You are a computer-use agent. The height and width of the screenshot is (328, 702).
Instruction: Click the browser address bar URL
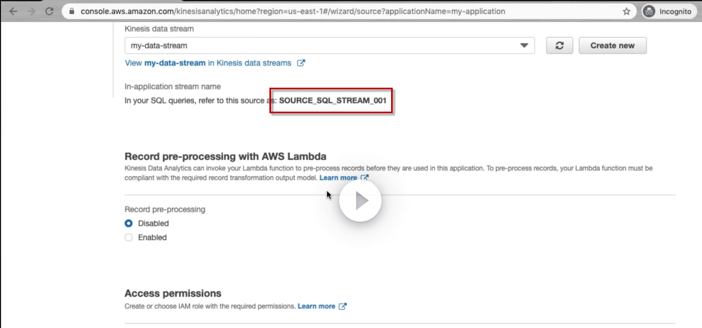coord(293,11)
